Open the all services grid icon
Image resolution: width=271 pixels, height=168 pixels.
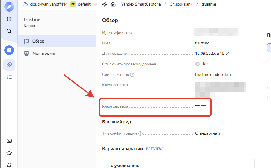pos(9,19)
